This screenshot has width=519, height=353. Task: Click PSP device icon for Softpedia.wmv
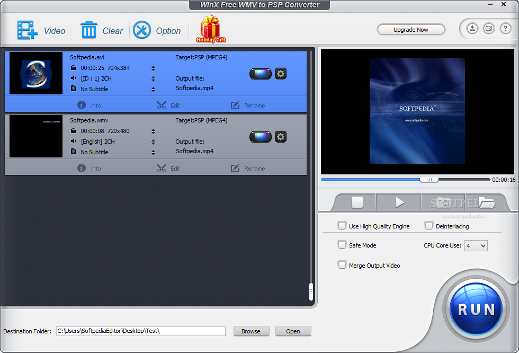click(261, 137)
